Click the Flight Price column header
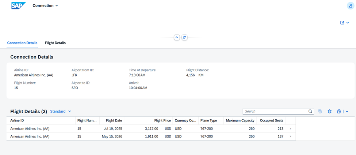The image size is (356, 155). [x=162, y=120]
